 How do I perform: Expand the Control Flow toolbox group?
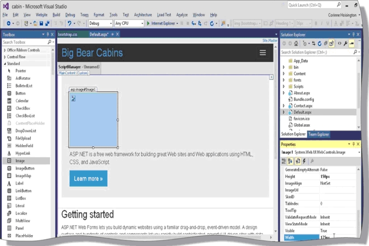click(5, 57)
